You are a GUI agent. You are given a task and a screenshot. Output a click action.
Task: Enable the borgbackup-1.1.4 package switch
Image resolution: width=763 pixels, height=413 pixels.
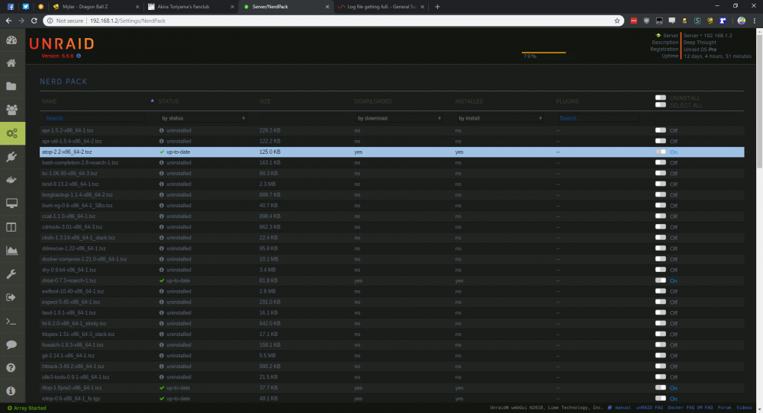tap(660, 194)
